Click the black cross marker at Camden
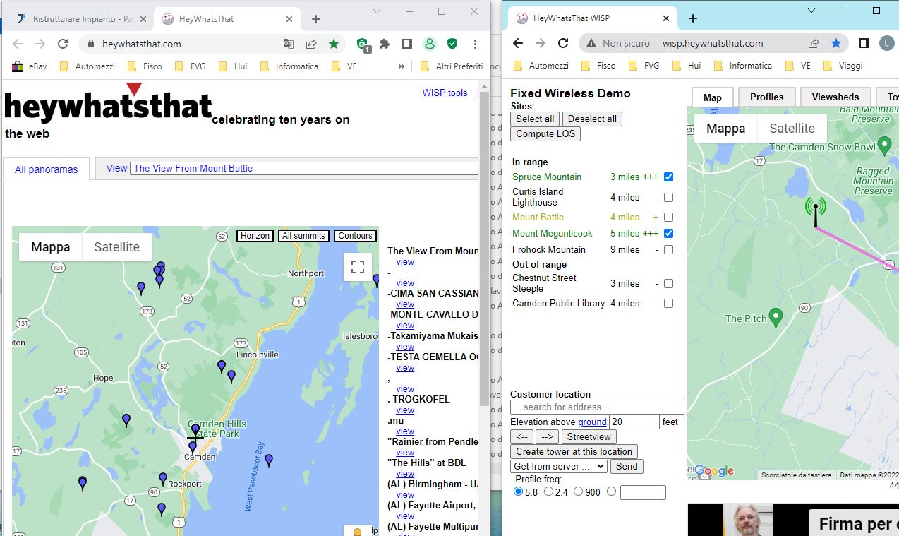Screen dimensions: 899x536 click(195, 436)
